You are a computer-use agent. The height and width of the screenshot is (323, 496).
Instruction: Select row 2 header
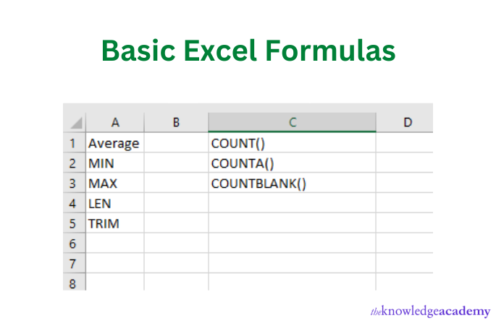73,163
